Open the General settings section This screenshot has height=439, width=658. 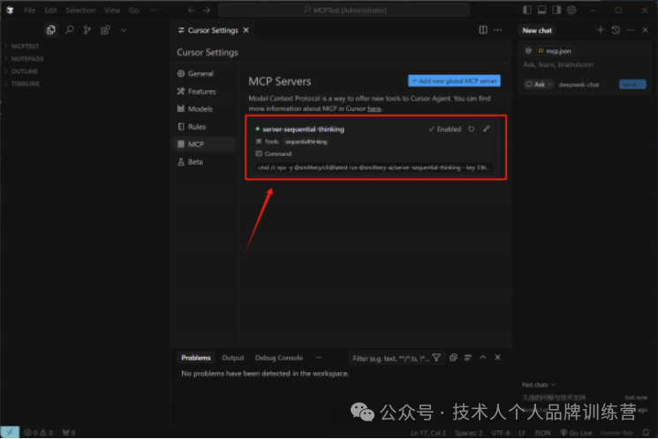pos(200,74)
